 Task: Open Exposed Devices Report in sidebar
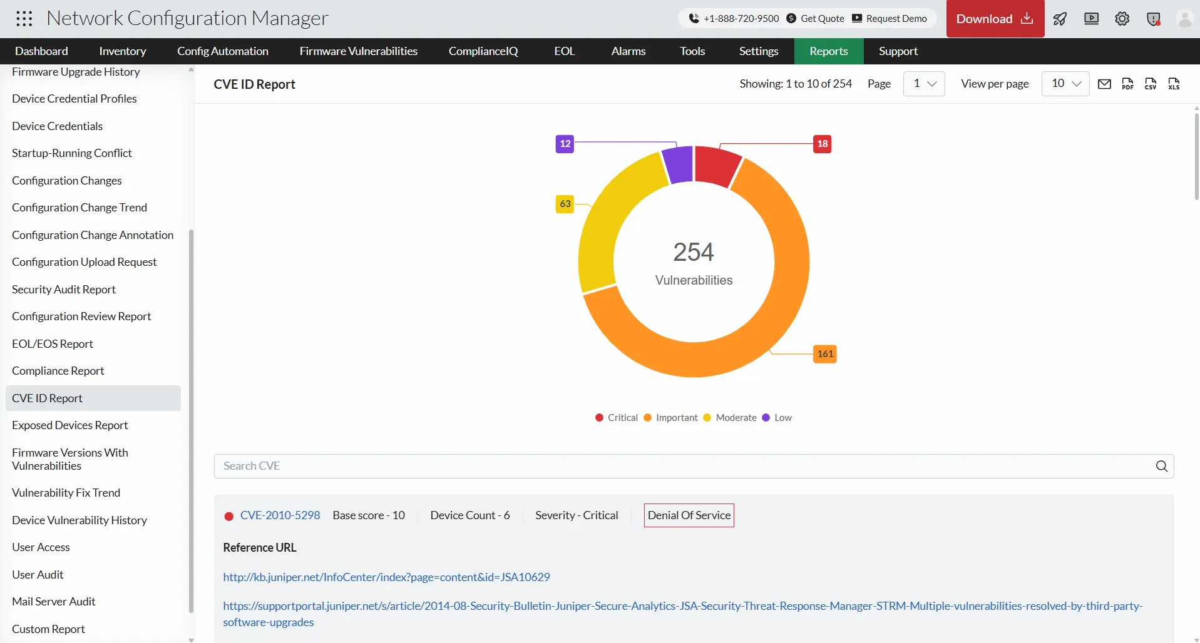(x=69, y=425)
